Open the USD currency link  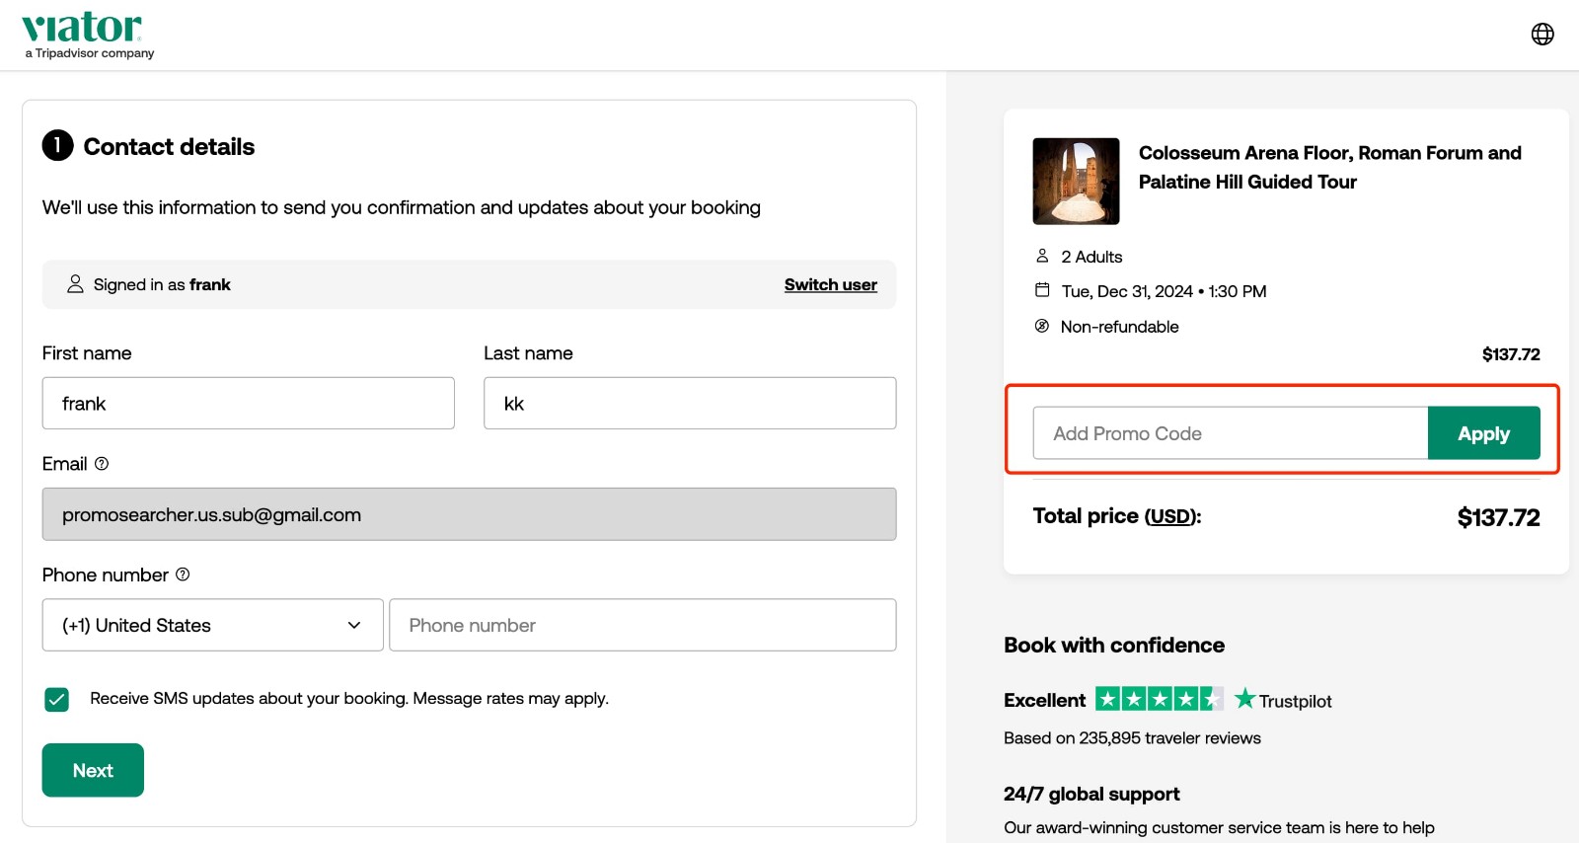(1169, 516)
